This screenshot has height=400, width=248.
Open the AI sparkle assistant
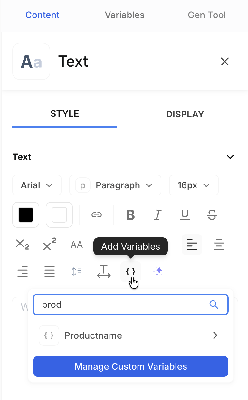pyautogui.click(x=158, y=272)
